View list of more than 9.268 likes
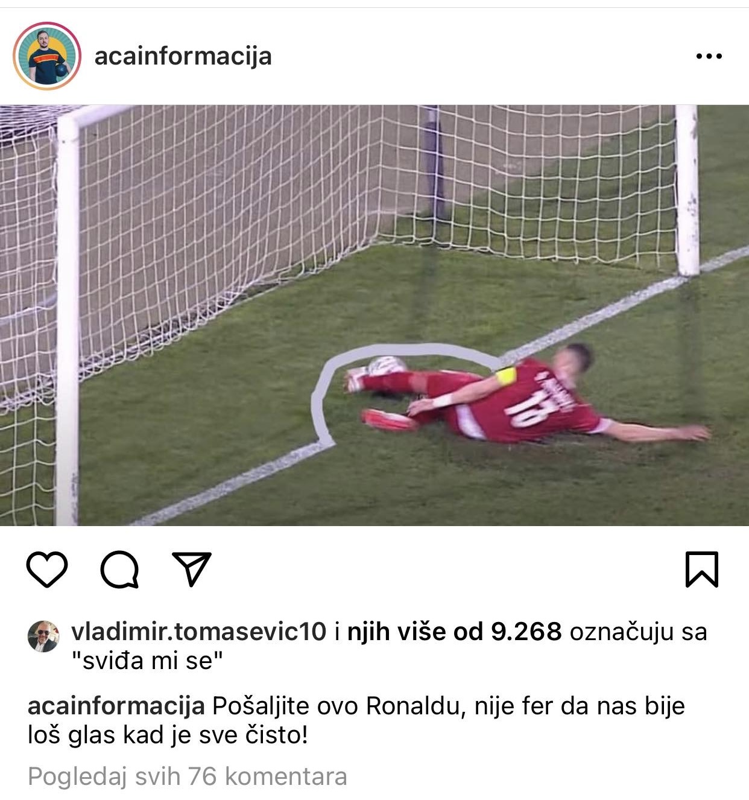 [455, 632]
